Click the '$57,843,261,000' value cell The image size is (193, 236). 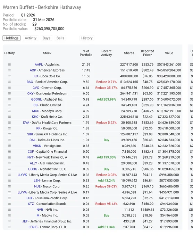point(169,65)
